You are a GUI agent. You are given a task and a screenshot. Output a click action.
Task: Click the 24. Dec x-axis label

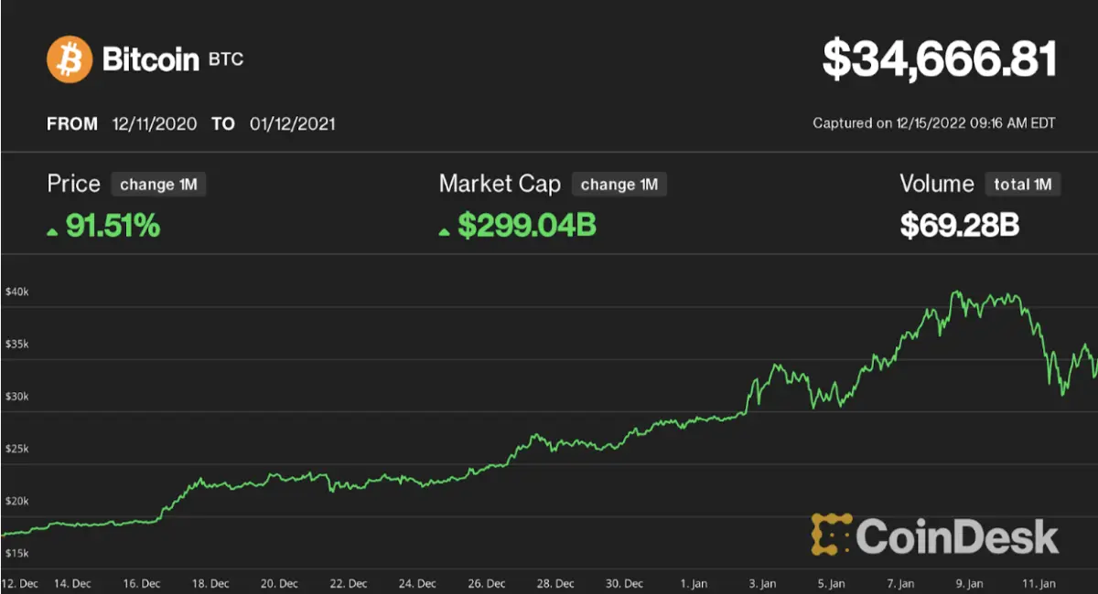pyautogui.click(x=416, y=582)
